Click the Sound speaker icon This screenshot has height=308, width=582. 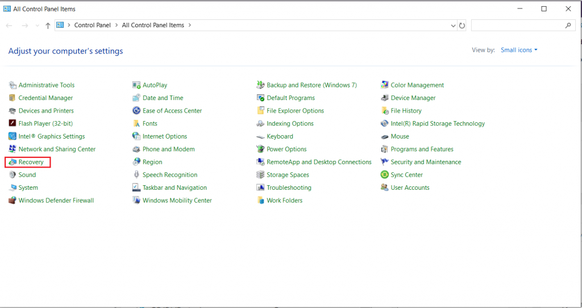click(x=13, y=175)
